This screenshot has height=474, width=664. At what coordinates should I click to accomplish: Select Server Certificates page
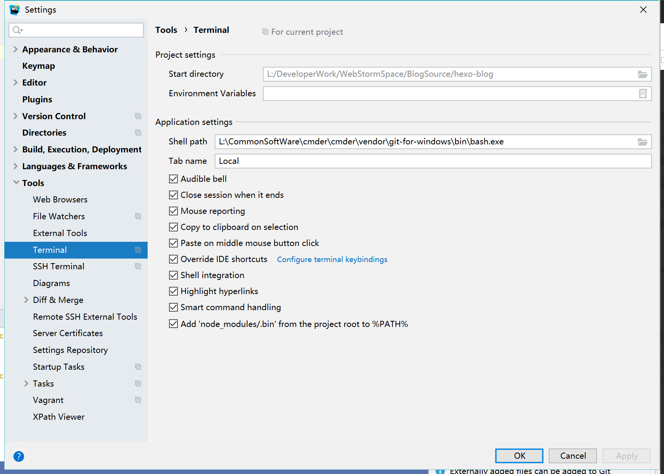tap(68, 333)
